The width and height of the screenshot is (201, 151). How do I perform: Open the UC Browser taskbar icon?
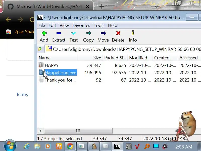coord(59,146)
